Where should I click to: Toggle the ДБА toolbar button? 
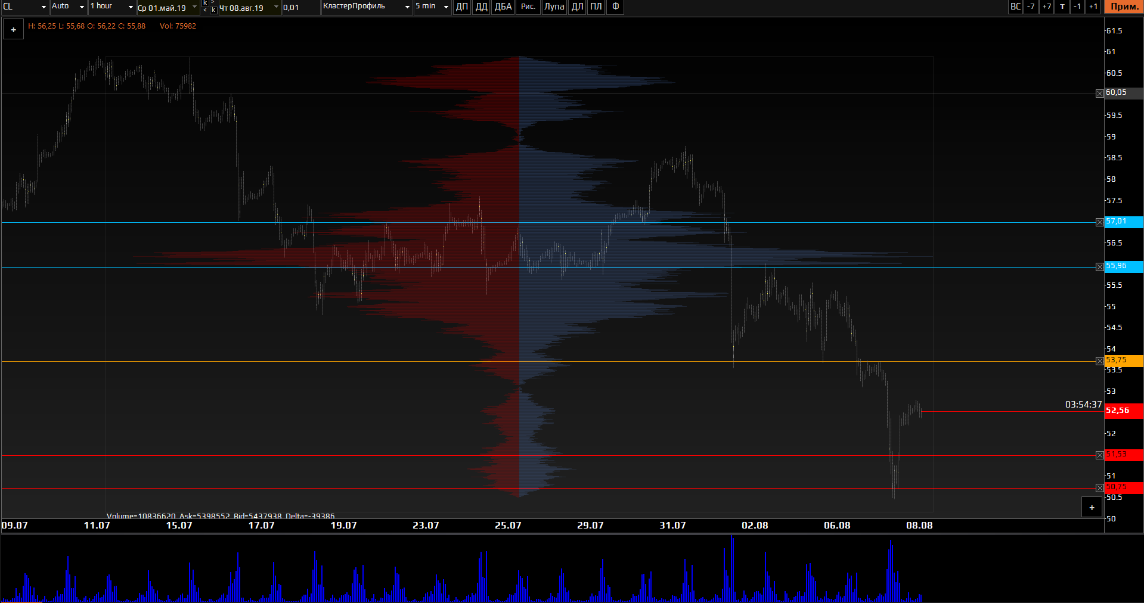click(x=503, y=7)
